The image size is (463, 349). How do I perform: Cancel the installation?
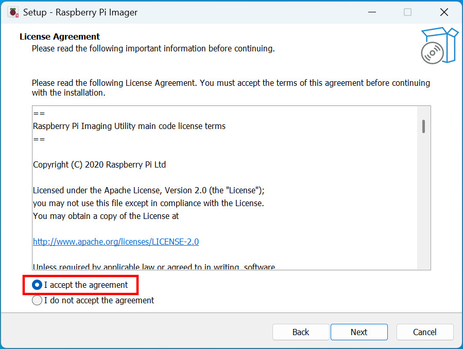(x=425, y=332)
